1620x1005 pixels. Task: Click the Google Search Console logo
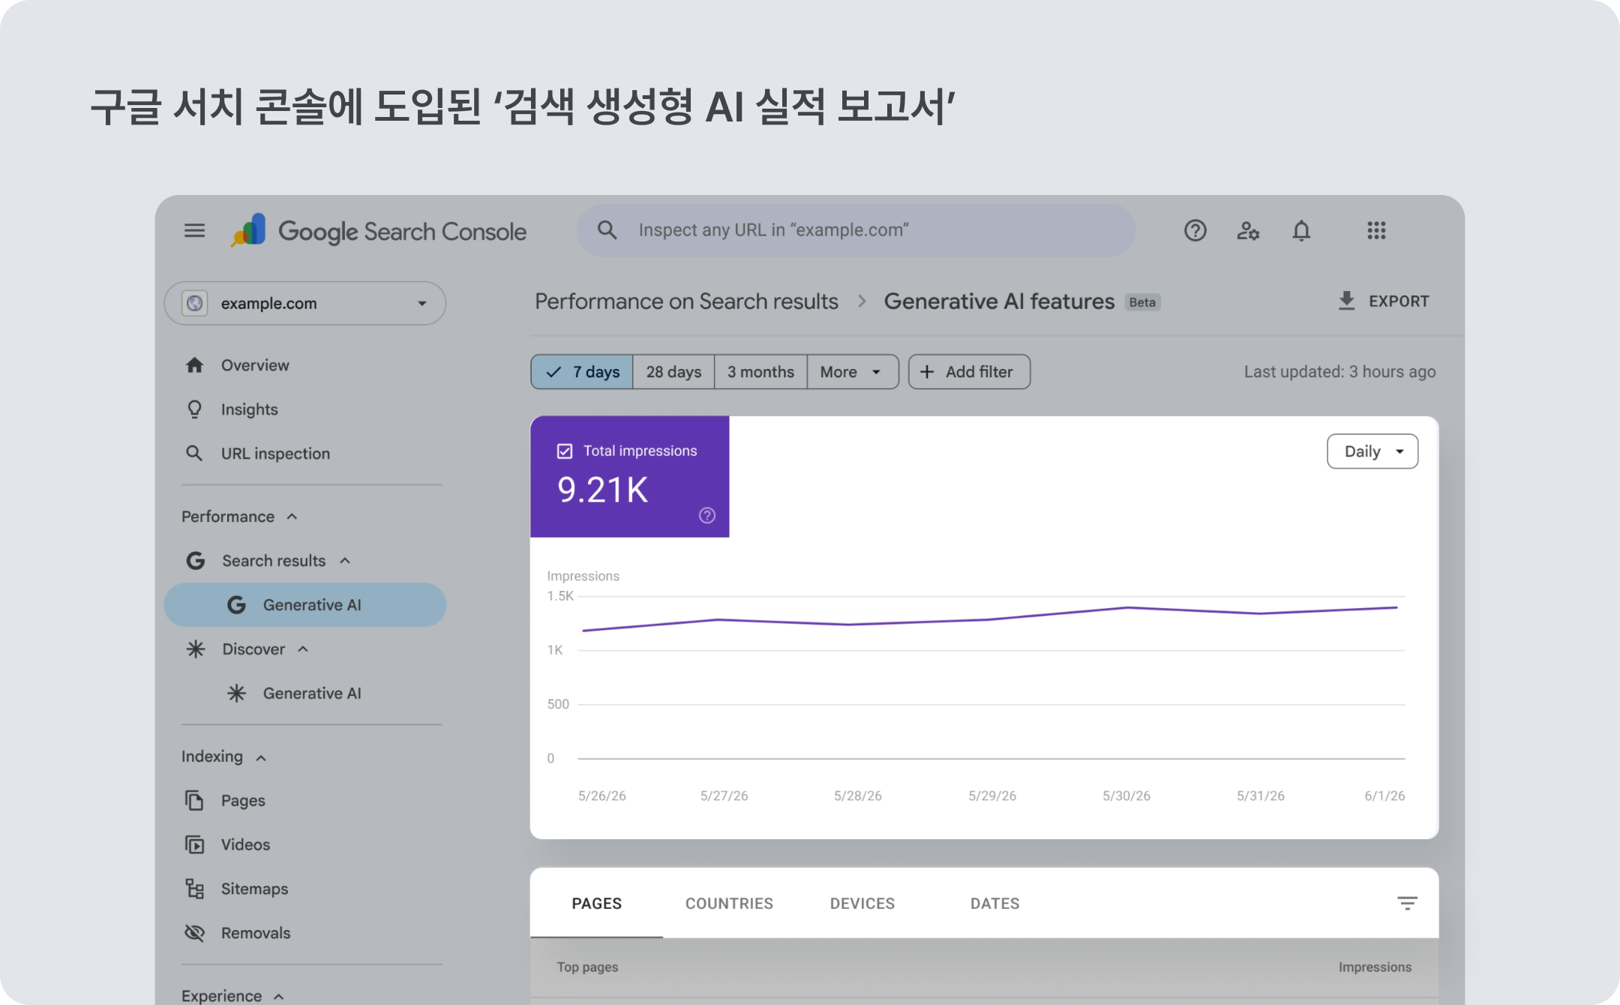(x=378, y=231)
